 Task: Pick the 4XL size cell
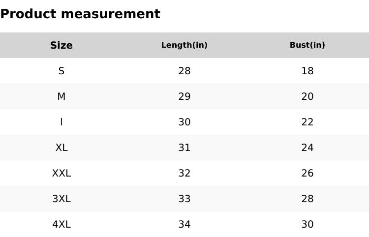(x=61, y=224)
